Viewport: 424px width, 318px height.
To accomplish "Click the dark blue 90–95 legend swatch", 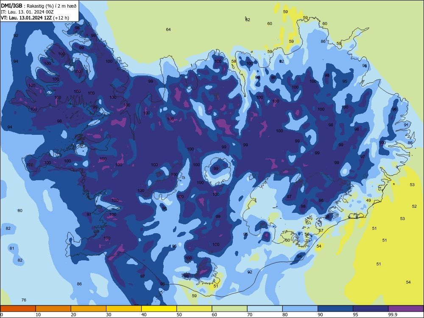I will [x=335, y=309].
